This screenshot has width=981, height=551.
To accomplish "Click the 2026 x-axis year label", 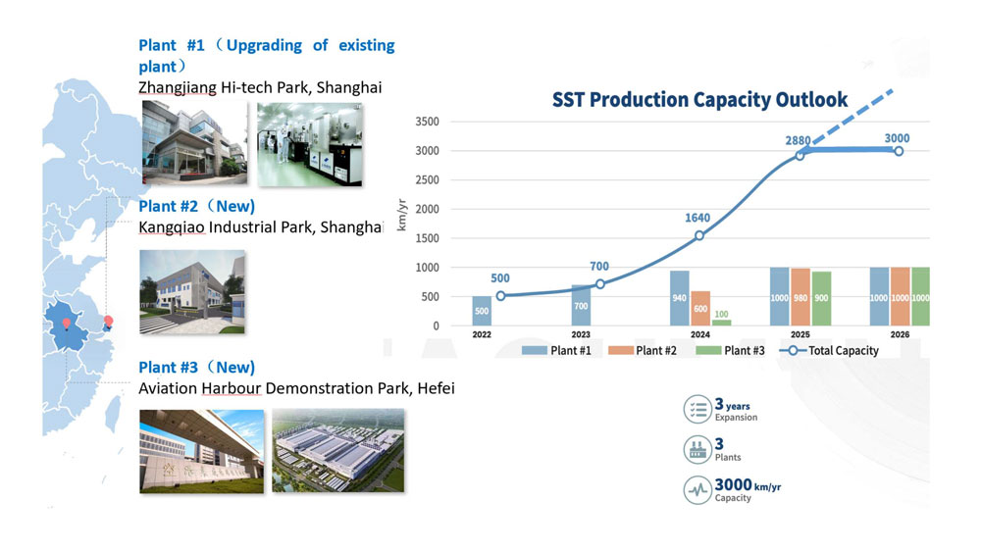I will pos(900,334).
